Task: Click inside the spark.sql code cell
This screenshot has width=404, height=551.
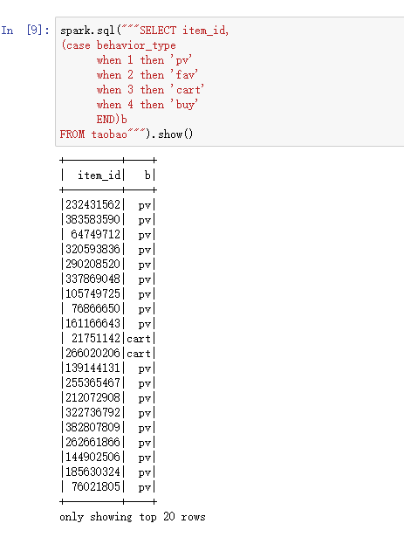Action: pyautogui.click(x=229, y=81)
